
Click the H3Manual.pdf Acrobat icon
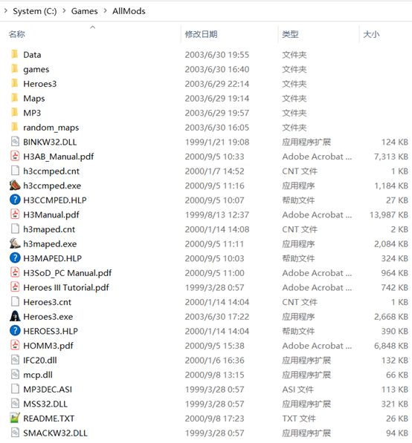[15, 214]
